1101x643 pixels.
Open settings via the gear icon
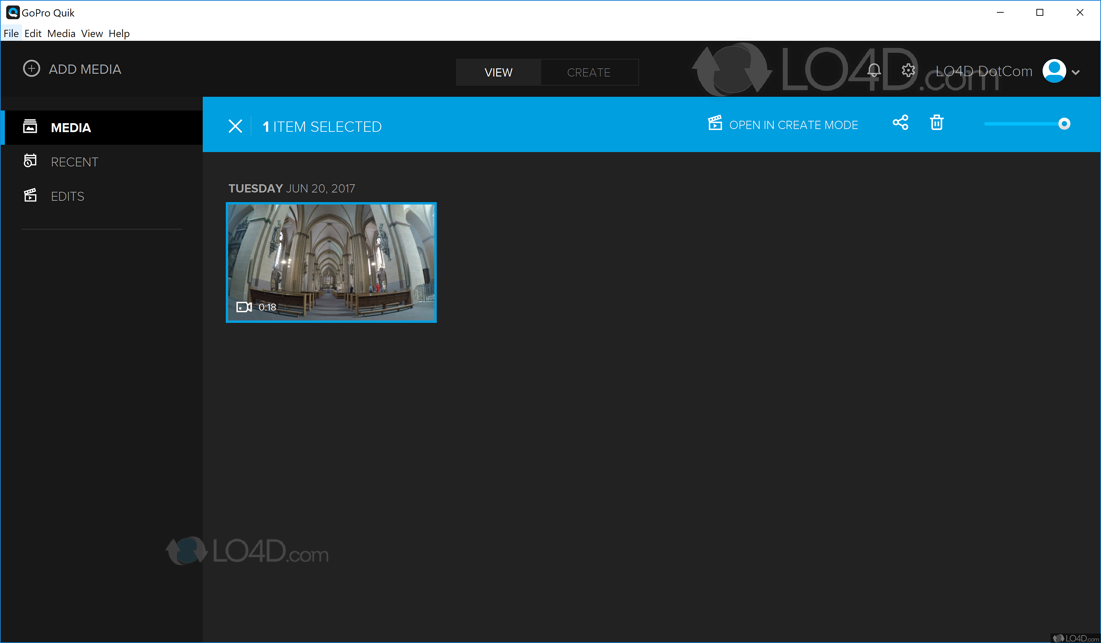pos(908,71)
